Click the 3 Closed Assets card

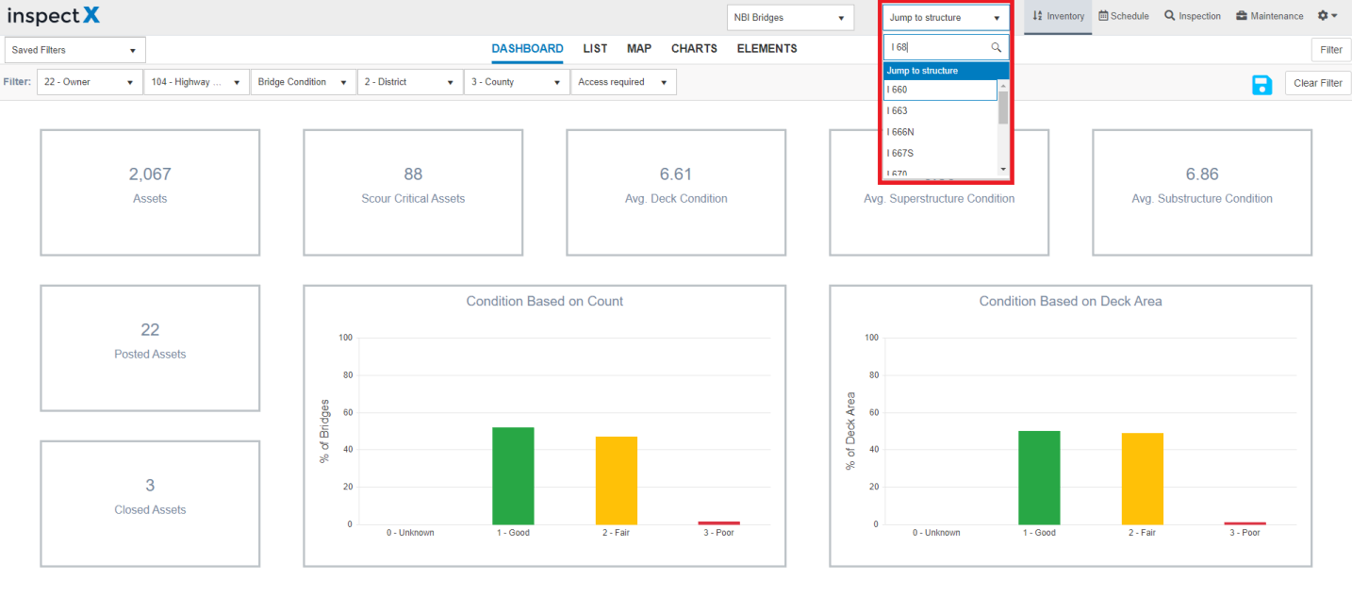tap(150, 504)
